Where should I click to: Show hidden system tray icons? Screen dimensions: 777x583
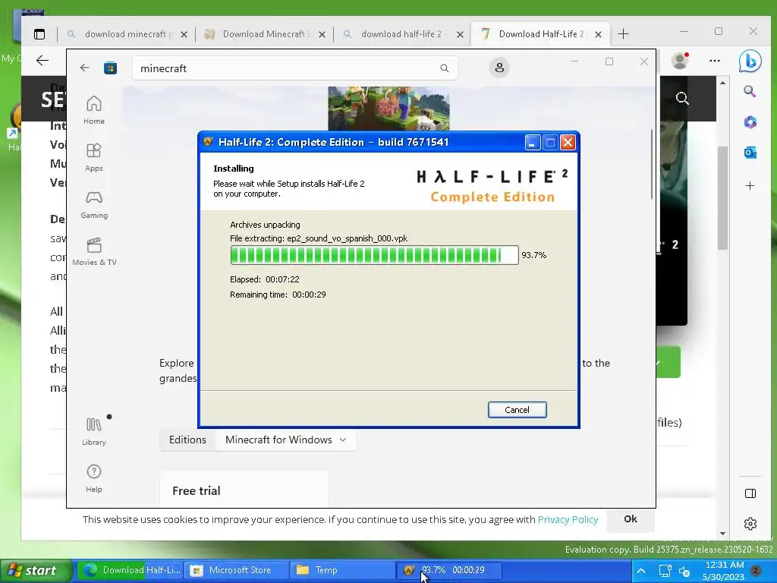pos(641,571)
